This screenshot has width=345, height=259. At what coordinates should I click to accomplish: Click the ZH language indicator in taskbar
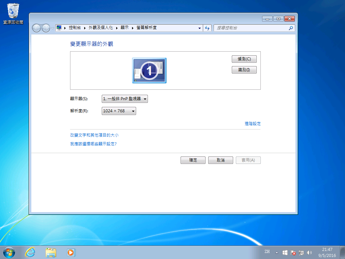[267, 252]
